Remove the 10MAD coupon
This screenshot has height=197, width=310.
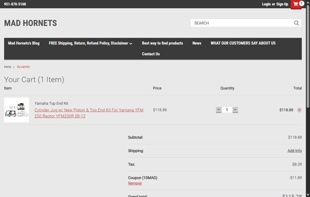(135, 183)
